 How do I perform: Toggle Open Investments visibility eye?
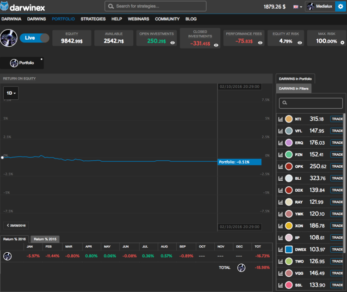click(173, 43)
